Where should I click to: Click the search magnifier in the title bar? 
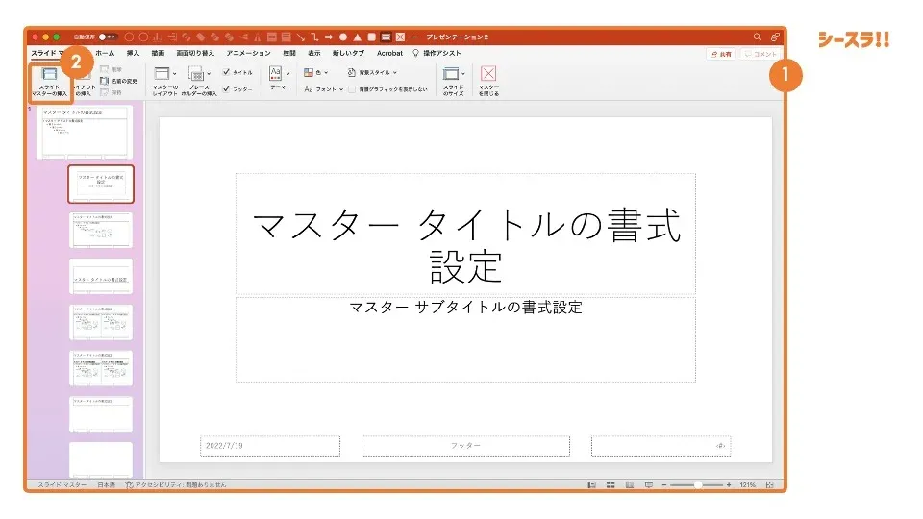757,37
